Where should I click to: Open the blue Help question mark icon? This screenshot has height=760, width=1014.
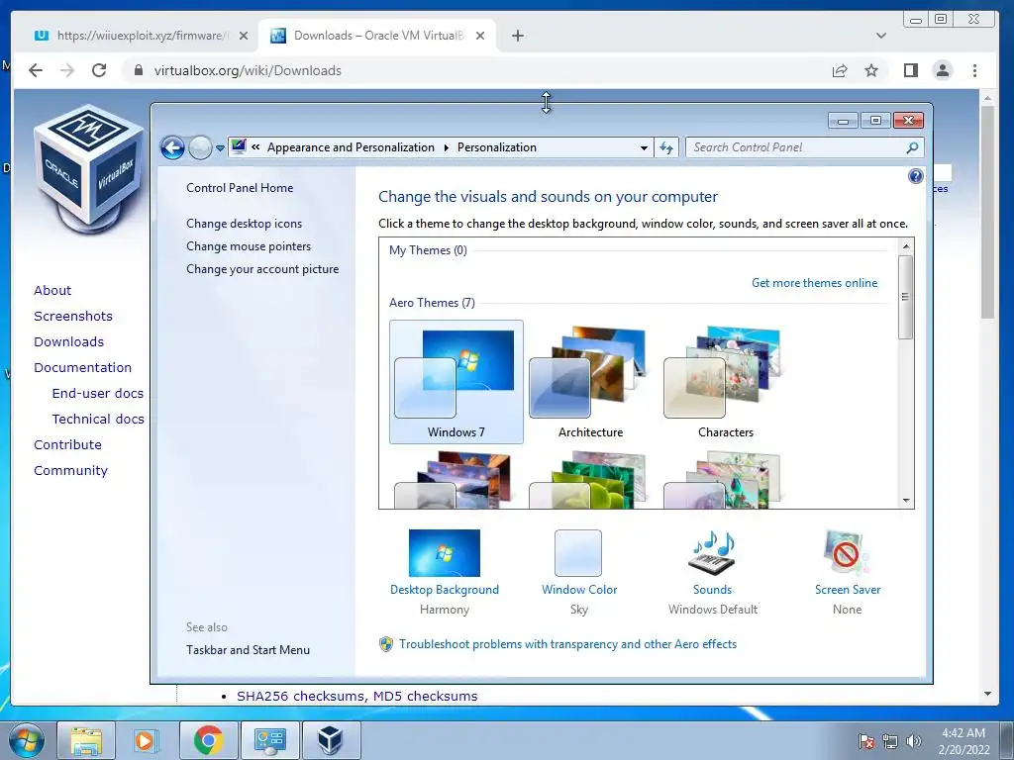pyautogui.click(x=915, y=176)
